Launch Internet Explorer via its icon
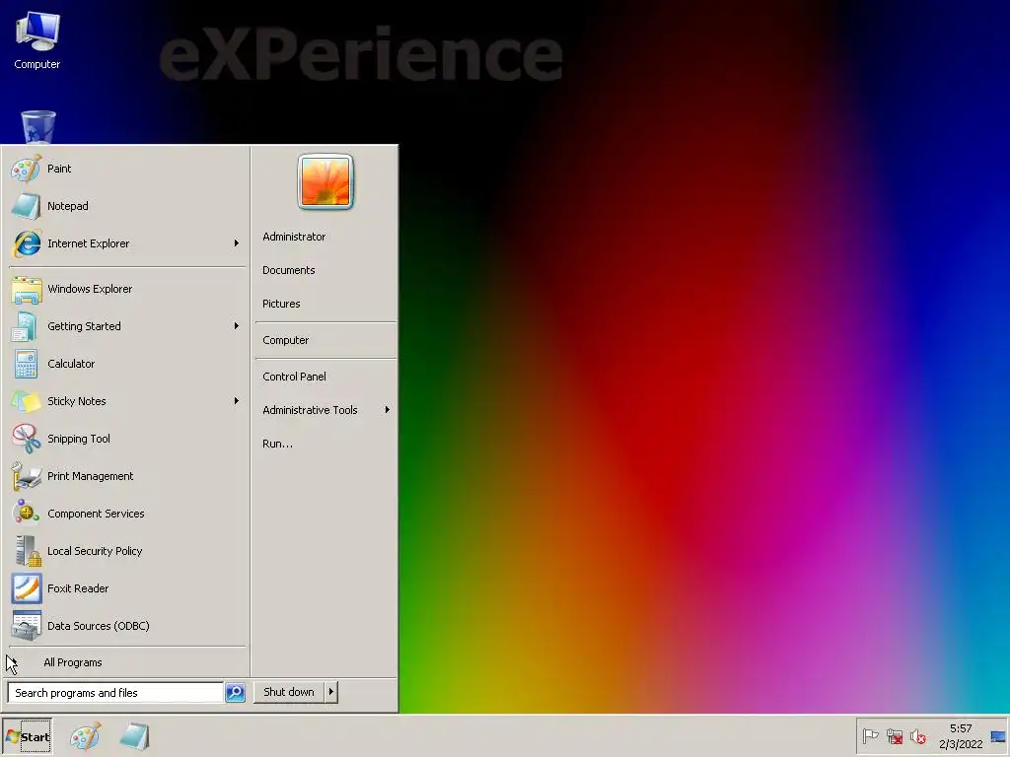1010x757 pixels. (26, 243)
